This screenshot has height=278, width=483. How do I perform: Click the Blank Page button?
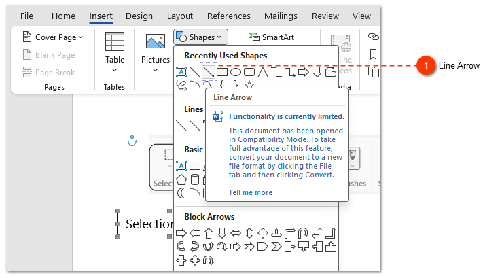[x=49, y=55]
